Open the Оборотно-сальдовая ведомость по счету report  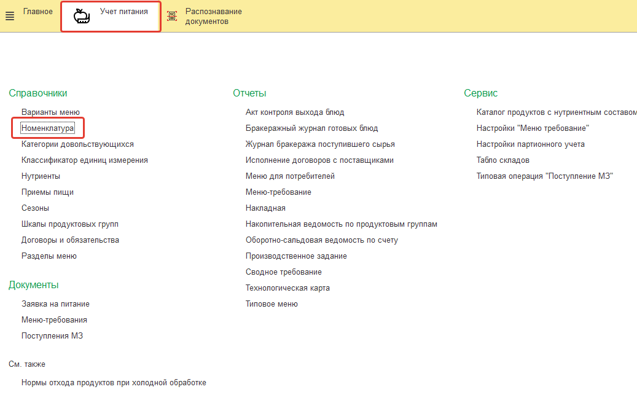pos(321,240)
